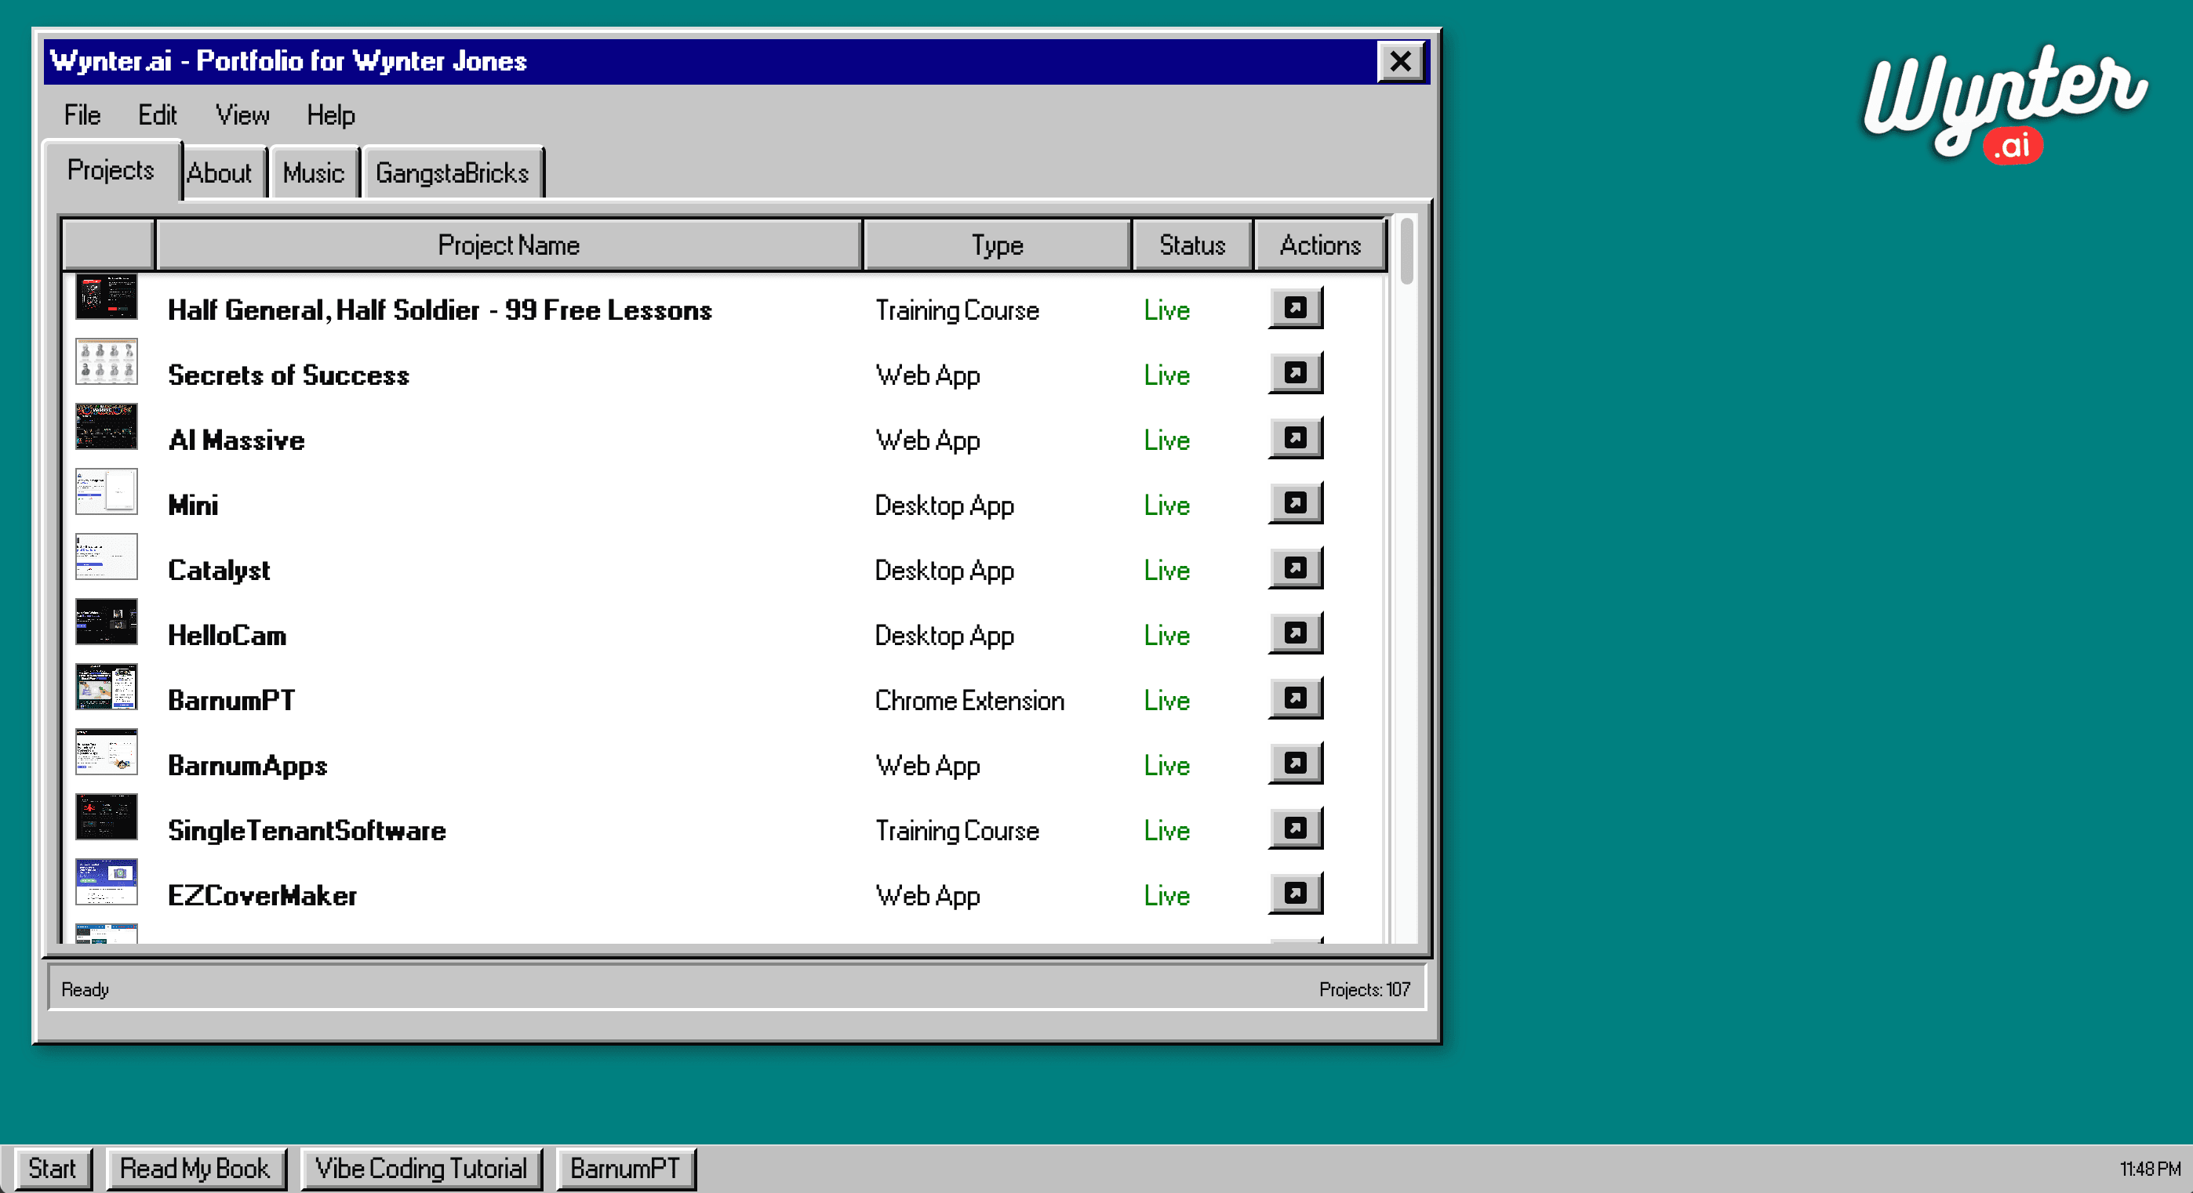Click the 'BarnumPT' name in the project list
Image resolution: width=2193 pixels, height=1193 pixels.
coord(231,700)
